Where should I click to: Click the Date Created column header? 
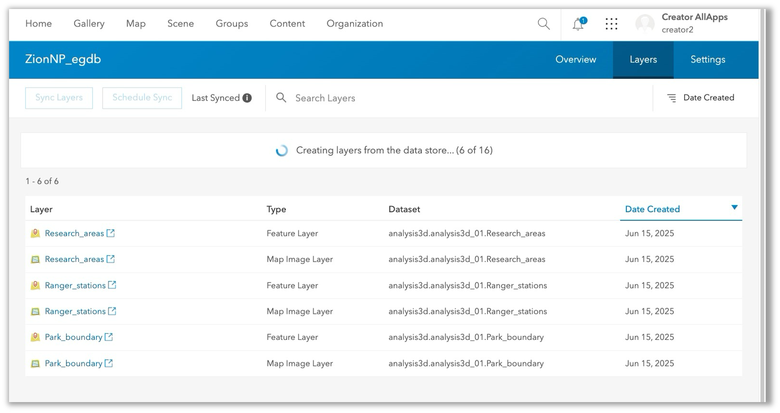pos(653,209)
